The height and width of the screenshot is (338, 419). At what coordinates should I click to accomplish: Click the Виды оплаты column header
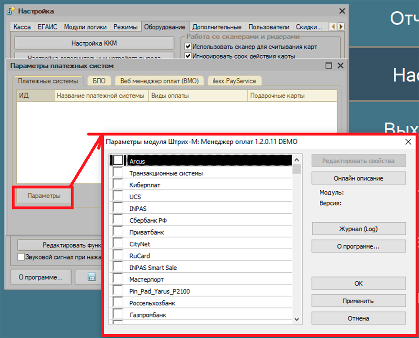pyautogui.click(x=198, y=95)
